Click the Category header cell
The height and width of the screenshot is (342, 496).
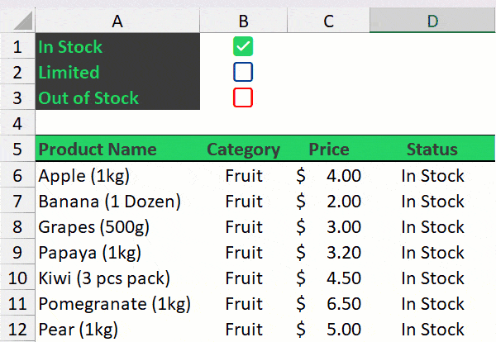click(x=243, y=150)
